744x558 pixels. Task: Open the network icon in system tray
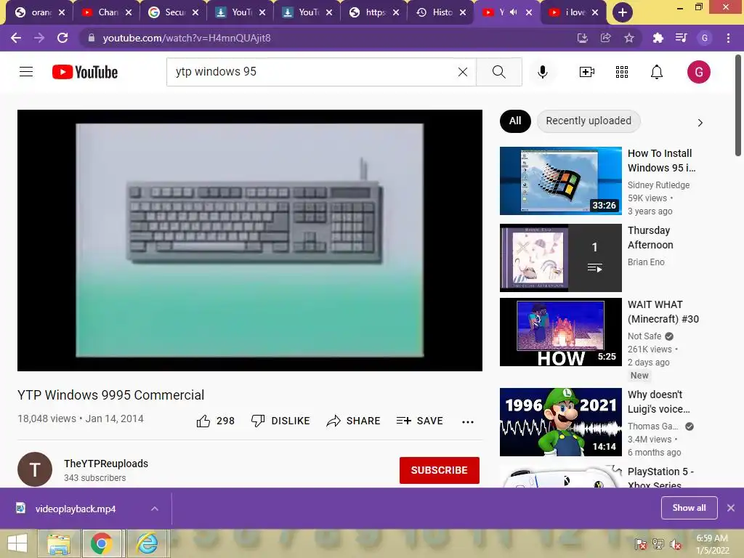(658, 544)
